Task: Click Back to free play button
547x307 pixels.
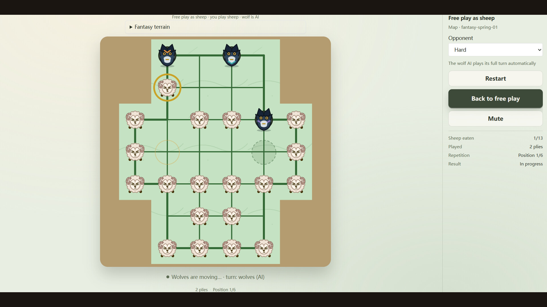Action: click(495, 99)
